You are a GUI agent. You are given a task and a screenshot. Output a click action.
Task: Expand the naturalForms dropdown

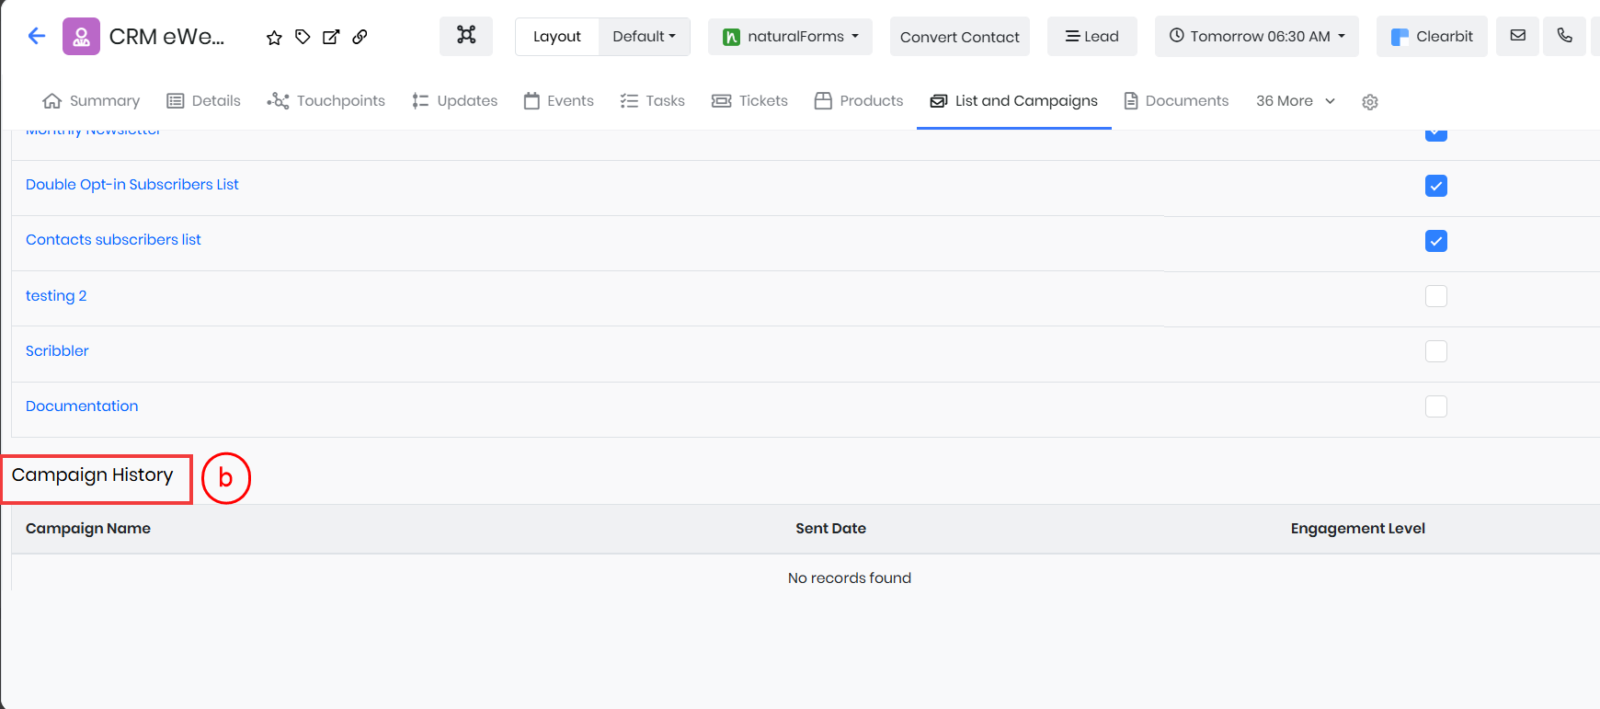(x=790, y=37)
